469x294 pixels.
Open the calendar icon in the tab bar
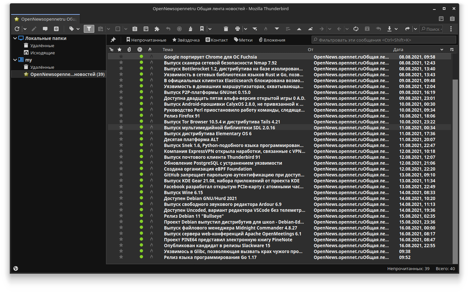(x=441, y=19)
